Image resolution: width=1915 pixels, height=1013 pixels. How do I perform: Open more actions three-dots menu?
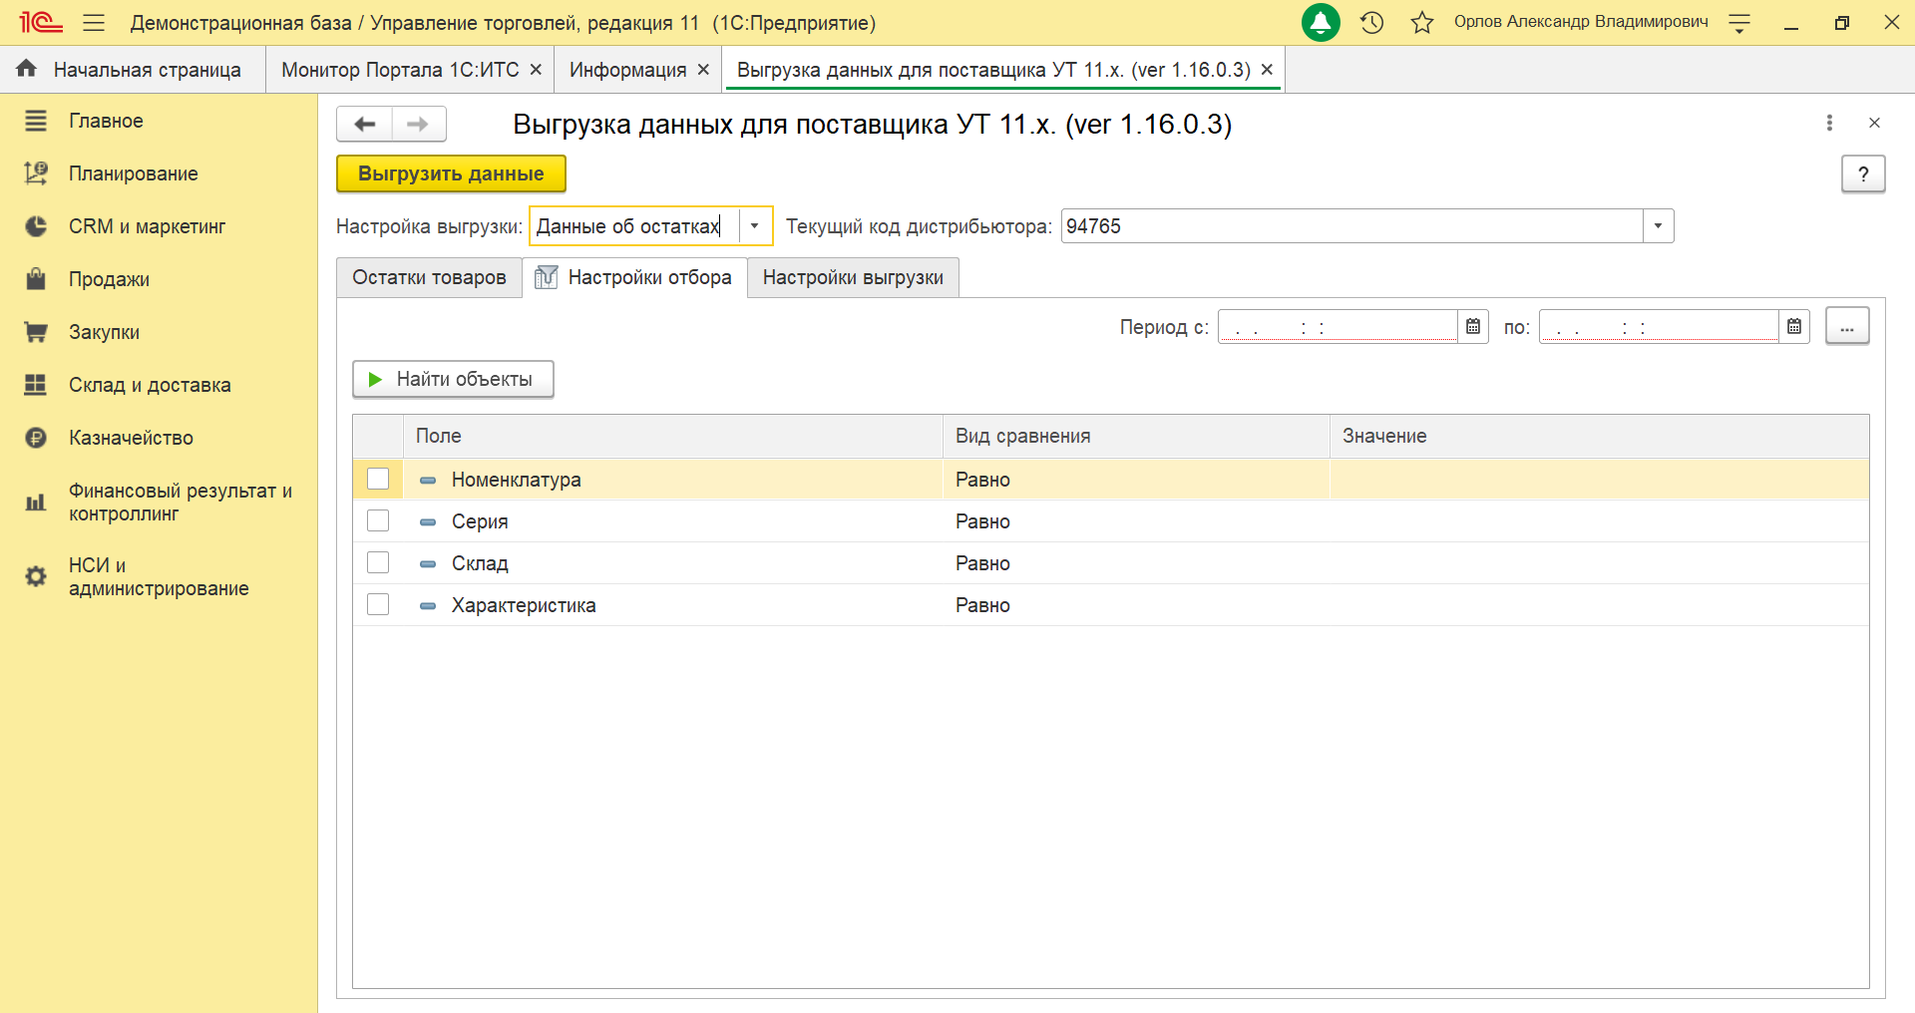click(1829, 123)
